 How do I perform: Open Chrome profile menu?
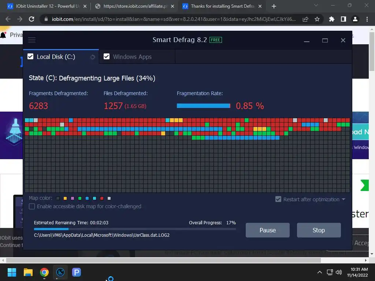click(355, 19)
